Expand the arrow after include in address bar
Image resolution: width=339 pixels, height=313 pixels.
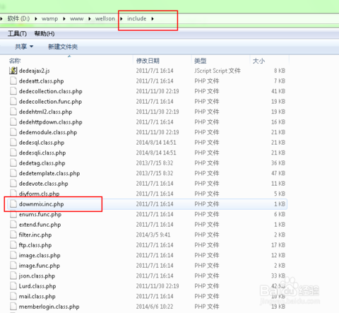point(153,19)
